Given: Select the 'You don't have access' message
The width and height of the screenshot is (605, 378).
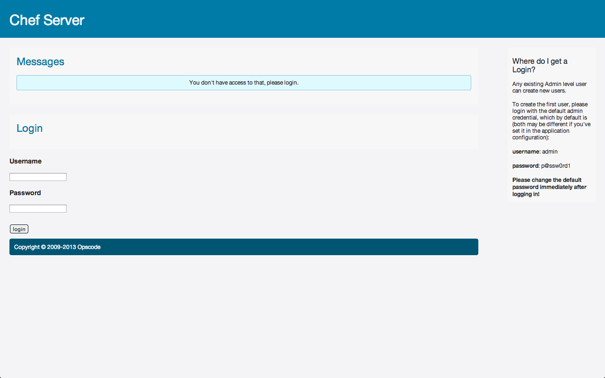Looking at the screenshot, I should 244,83.
